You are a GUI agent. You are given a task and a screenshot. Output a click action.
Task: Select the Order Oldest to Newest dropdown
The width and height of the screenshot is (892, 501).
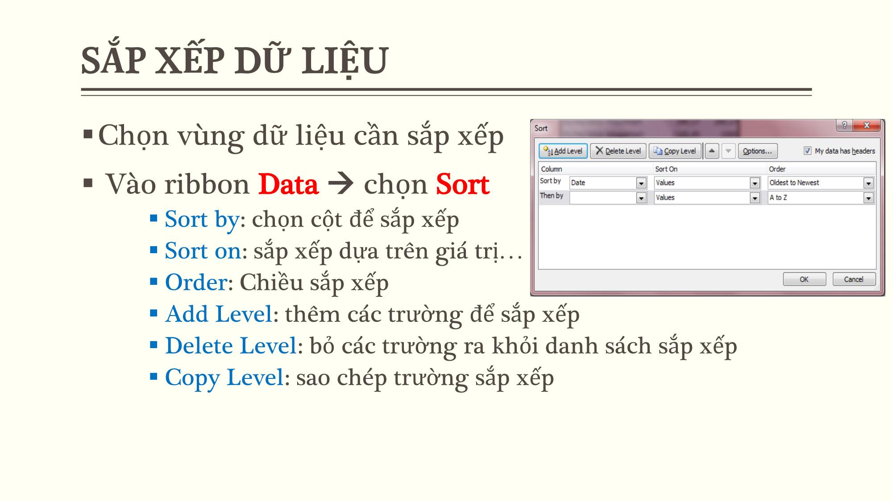pos(820,182)
